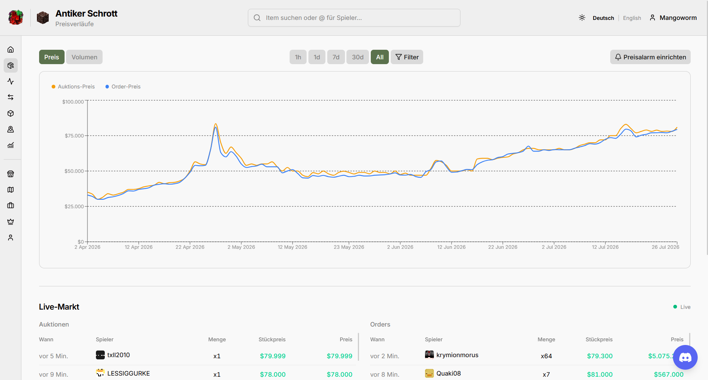This screenshot has height=380, width=708.
Task: Click the Auktionen section heading
Action: point(54,324)
